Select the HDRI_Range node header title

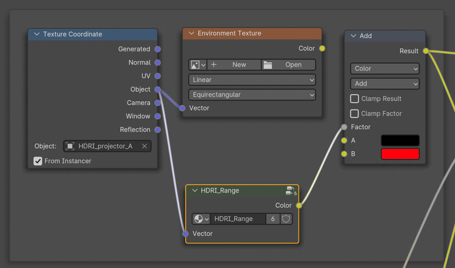click(x=220, y=191)
